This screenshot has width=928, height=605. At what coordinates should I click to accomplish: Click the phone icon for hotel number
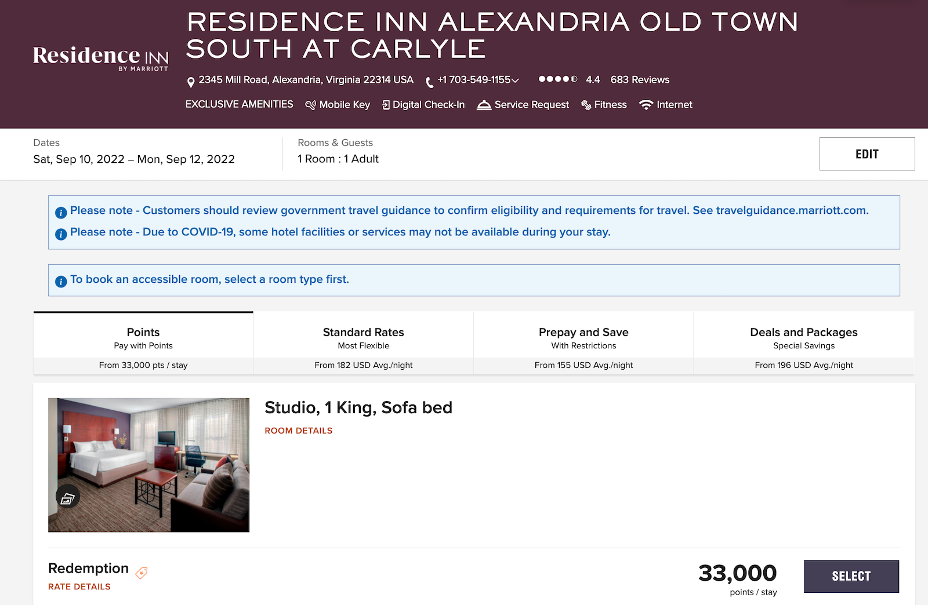point(429,81)
